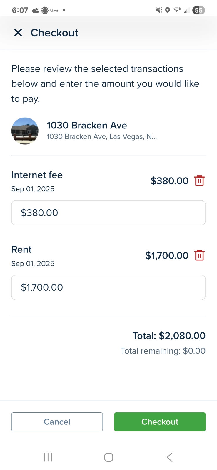The image size is (217, 470).
Task: Tap the green Checkout button
Action: point(160,422)
